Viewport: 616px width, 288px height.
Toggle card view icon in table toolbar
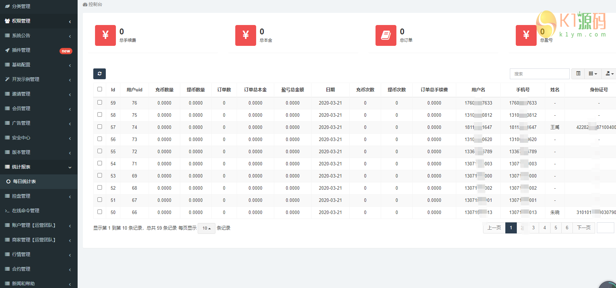tap(578, 74)
